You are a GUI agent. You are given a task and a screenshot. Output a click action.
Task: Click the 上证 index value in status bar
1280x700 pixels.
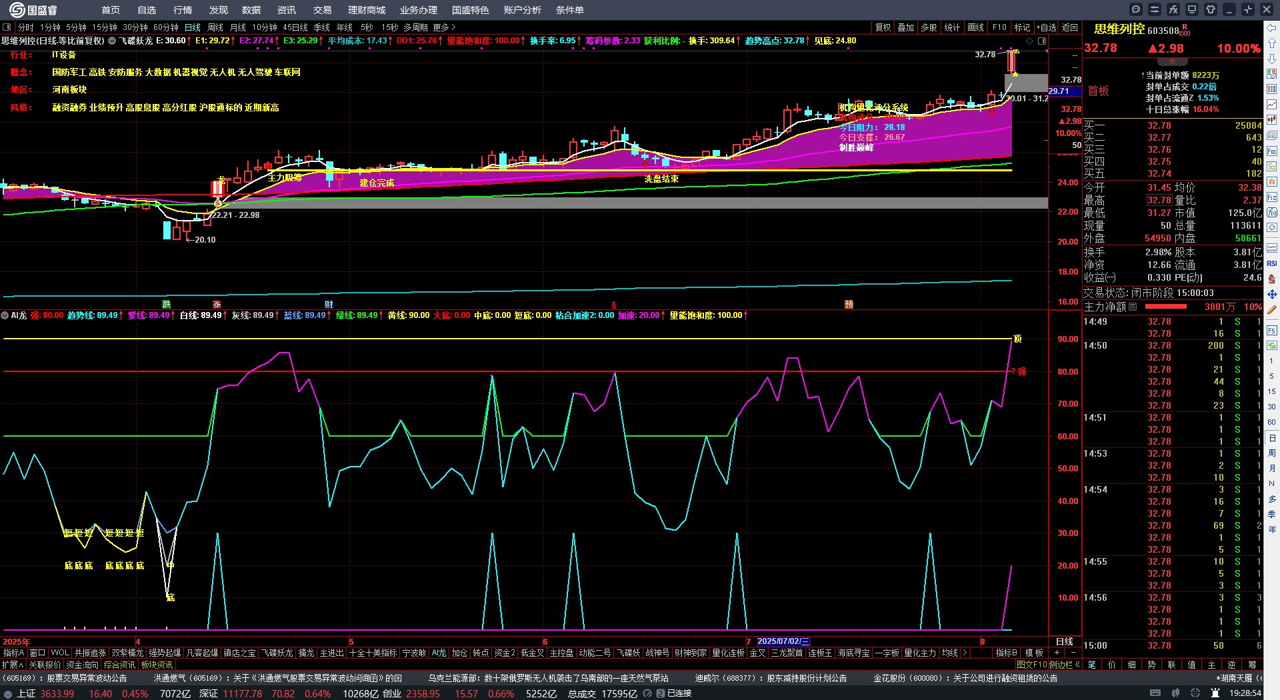[x=57, y=693]
